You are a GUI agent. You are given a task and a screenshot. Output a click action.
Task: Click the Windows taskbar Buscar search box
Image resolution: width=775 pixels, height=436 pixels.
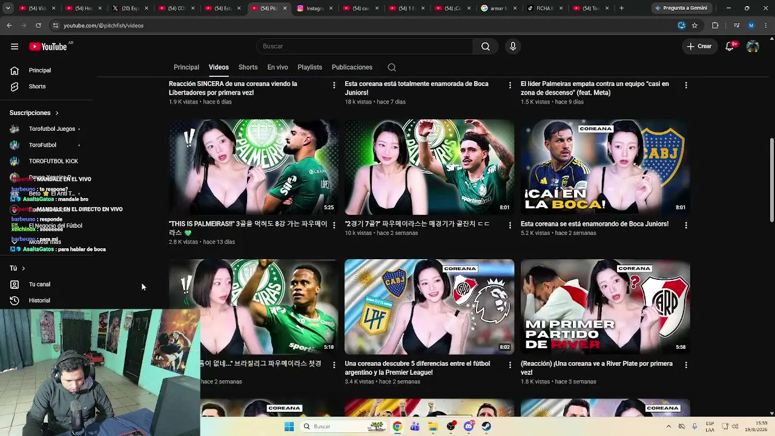pos(345,426)
